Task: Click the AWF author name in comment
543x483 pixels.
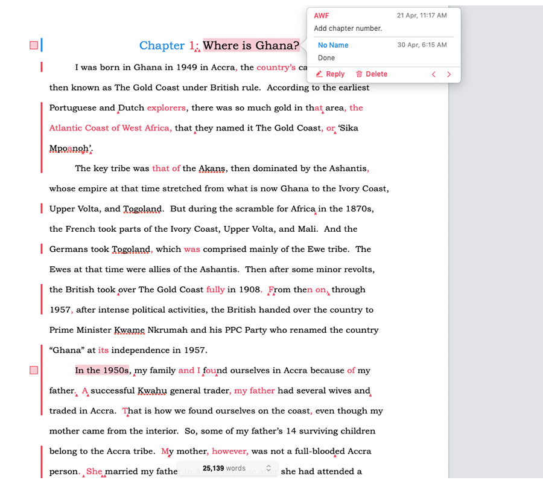Action: pyautogui.click(x=321, y=15)
